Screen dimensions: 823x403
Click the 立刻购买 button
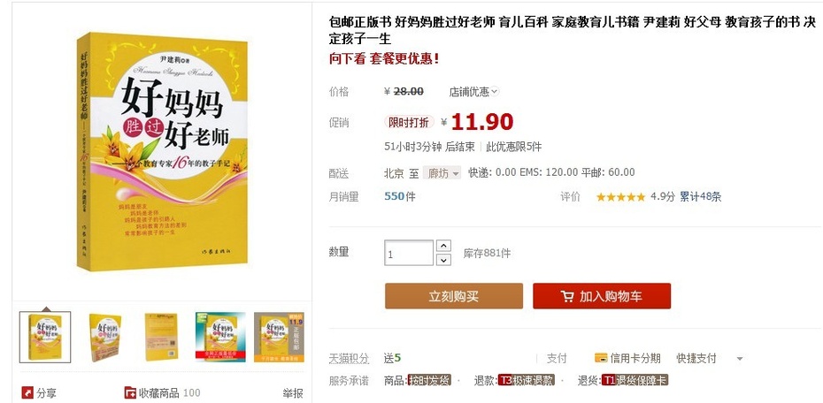pos(453,296)
